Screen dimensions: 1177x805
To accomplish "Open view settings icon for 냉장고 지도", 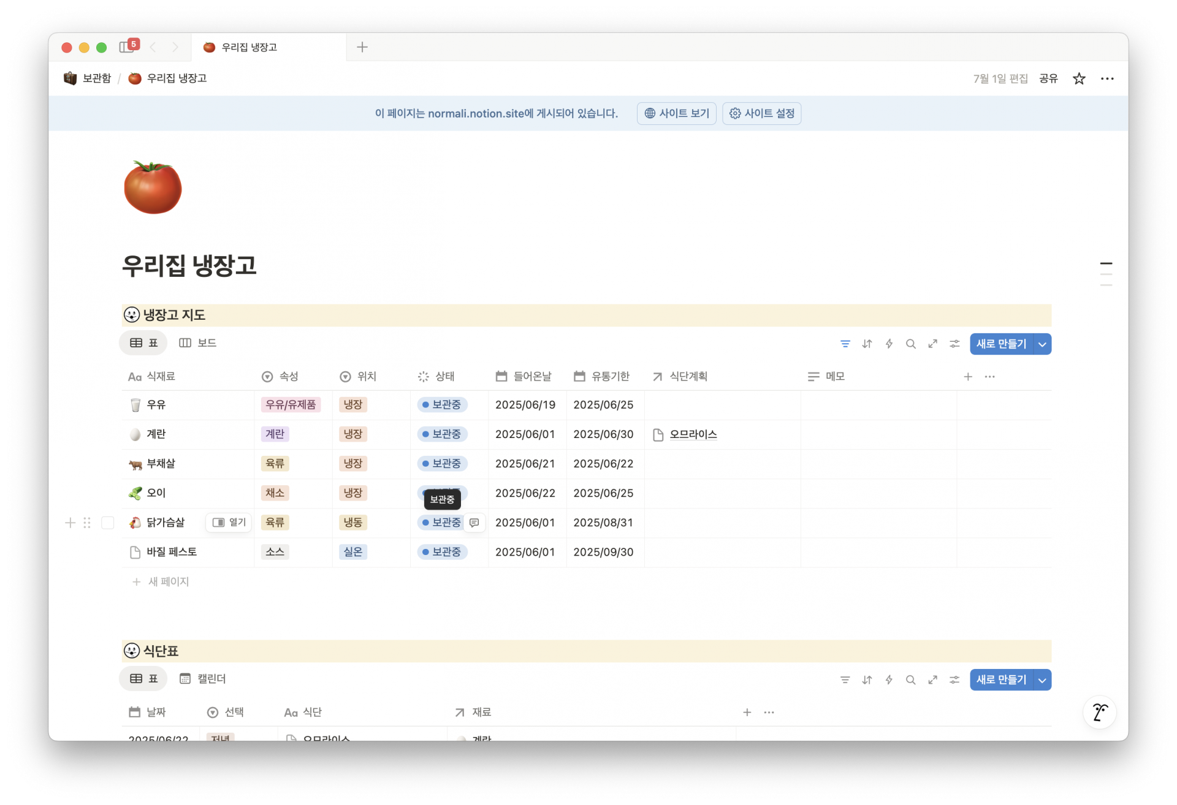I will (954, 344).
